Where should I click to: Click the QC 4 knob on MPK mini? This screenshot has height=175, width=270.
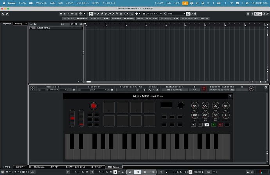pos(226,105)
